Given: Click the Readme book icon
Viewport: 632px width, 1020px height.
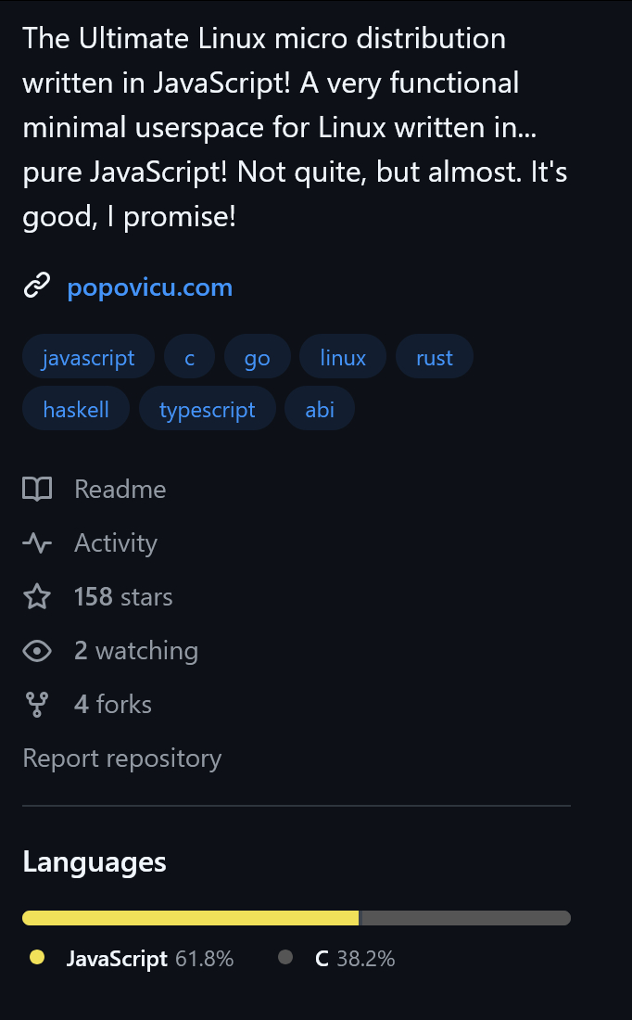Looking at the screenshot, I should point(37,489).
